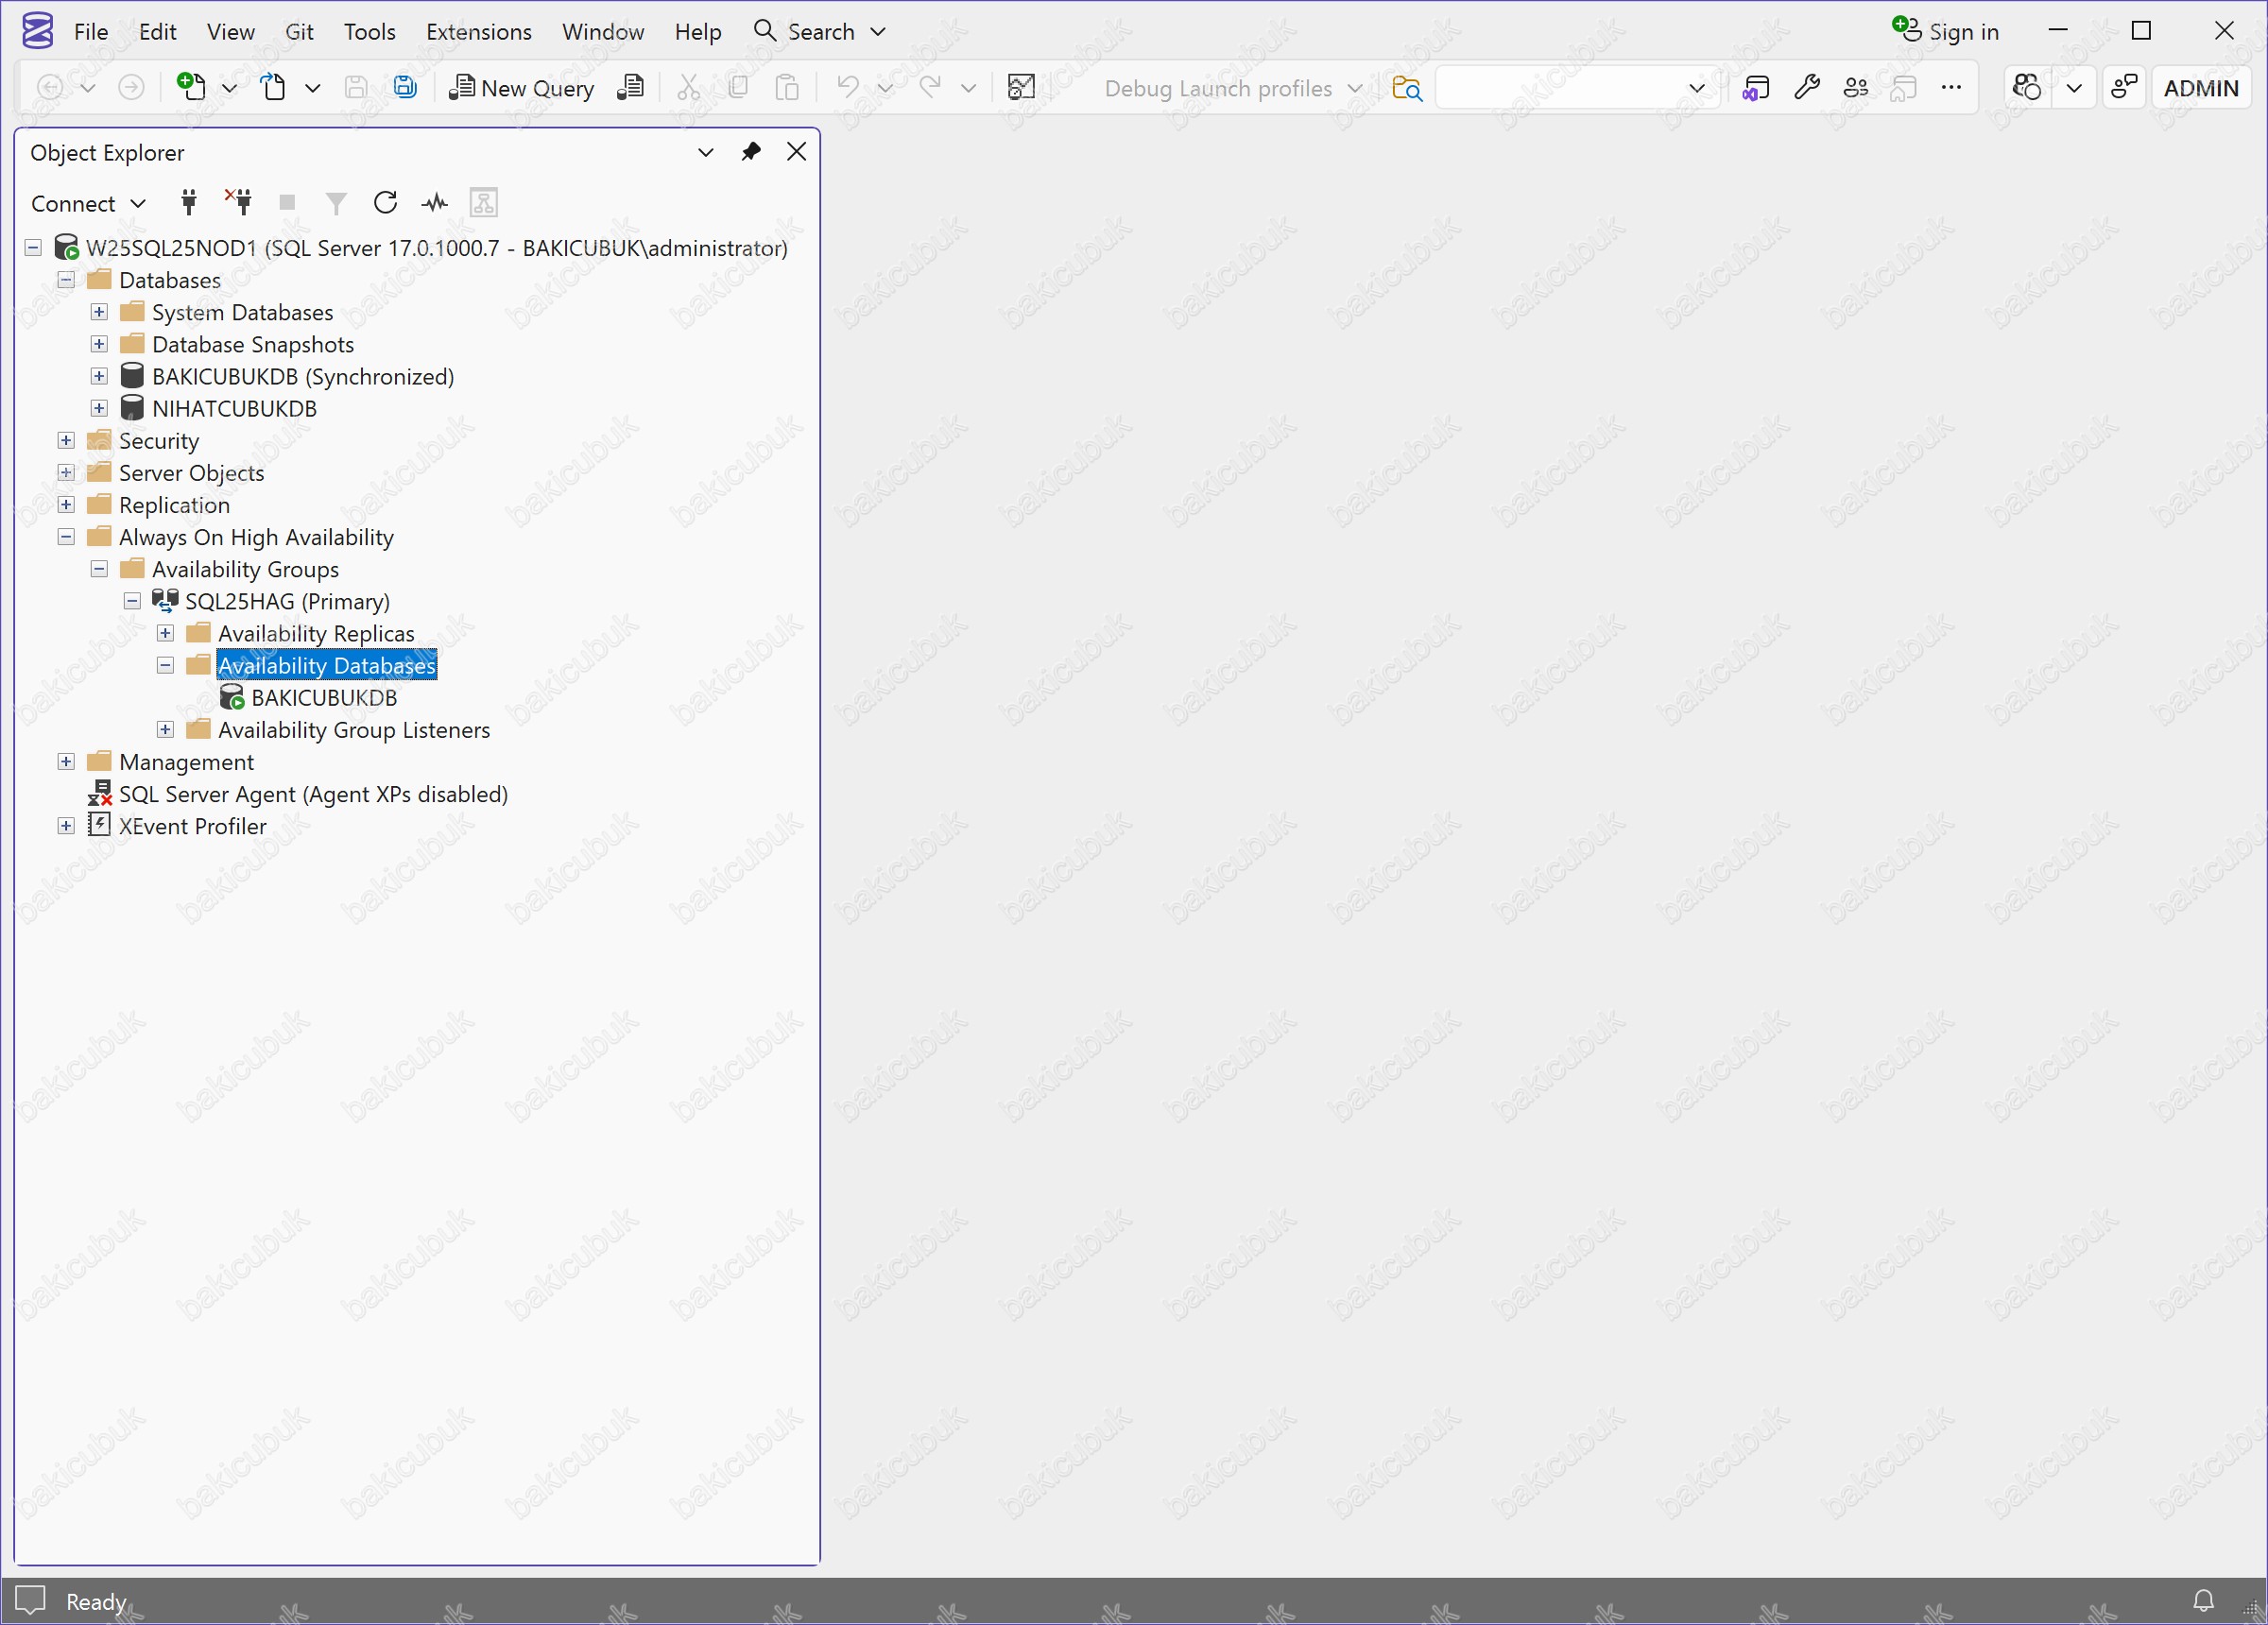Screen dimensions: 2268x1625
Task: Expand the Availability Replicas folder
Action: (166, 634)
